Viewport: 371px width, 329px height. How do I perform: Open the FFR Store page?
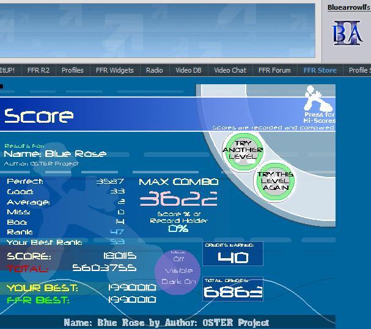pos(320,70)
